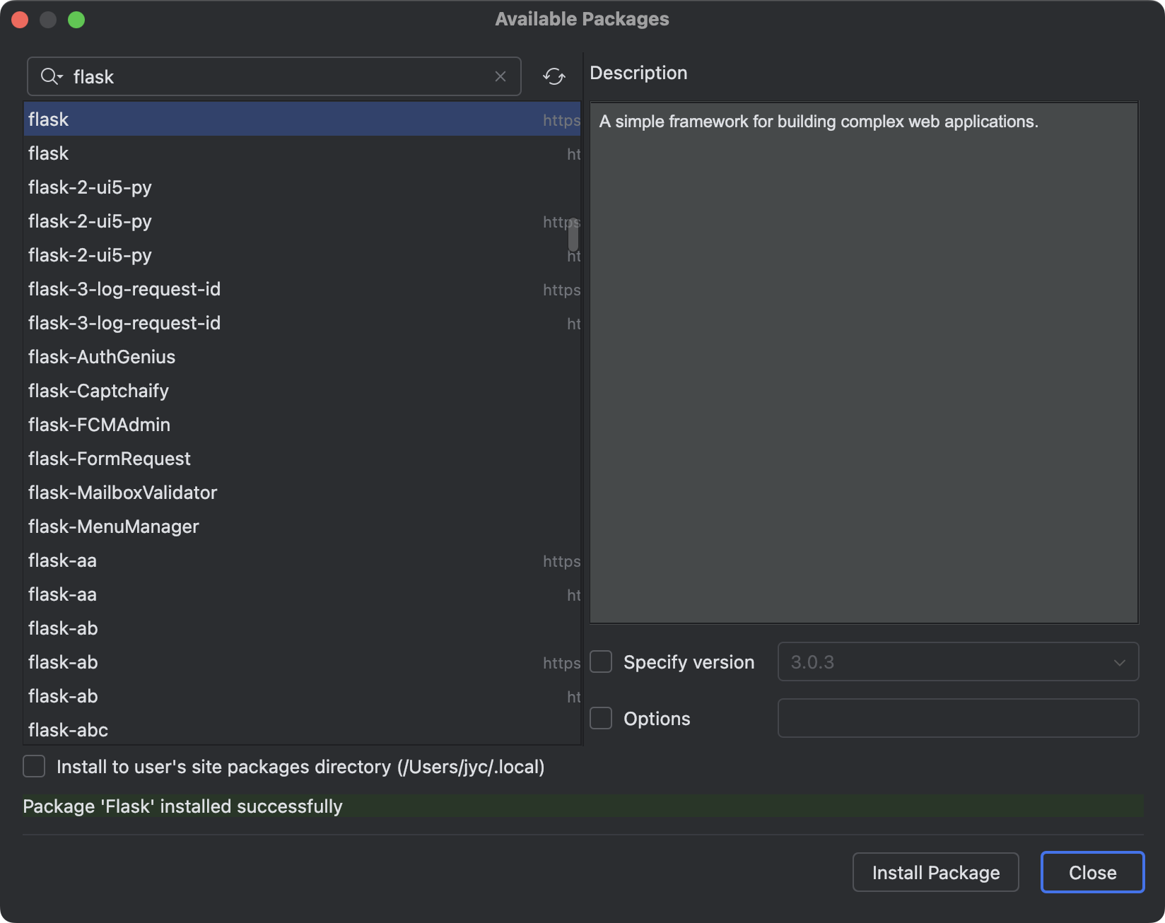This screenshot has height=923, width=1165.
Task: Select the flask-FormRequest package
Action: click(x=302, y=458)
